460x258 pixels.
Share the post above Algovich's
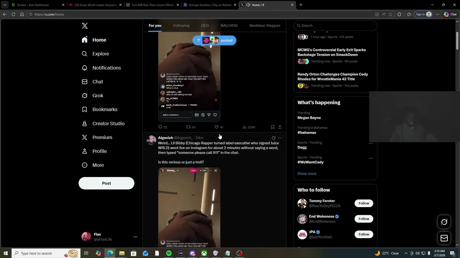[280, 127]
